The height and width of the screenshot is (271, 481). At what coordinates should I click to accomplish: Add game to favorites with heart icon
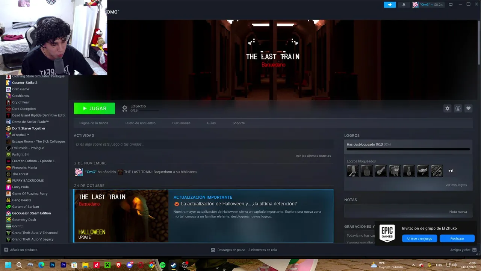(x=468, y=108)
